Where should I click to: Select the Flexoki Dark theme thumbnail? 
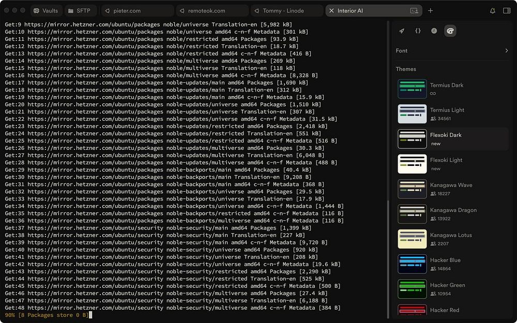click(x=412, y=139)
